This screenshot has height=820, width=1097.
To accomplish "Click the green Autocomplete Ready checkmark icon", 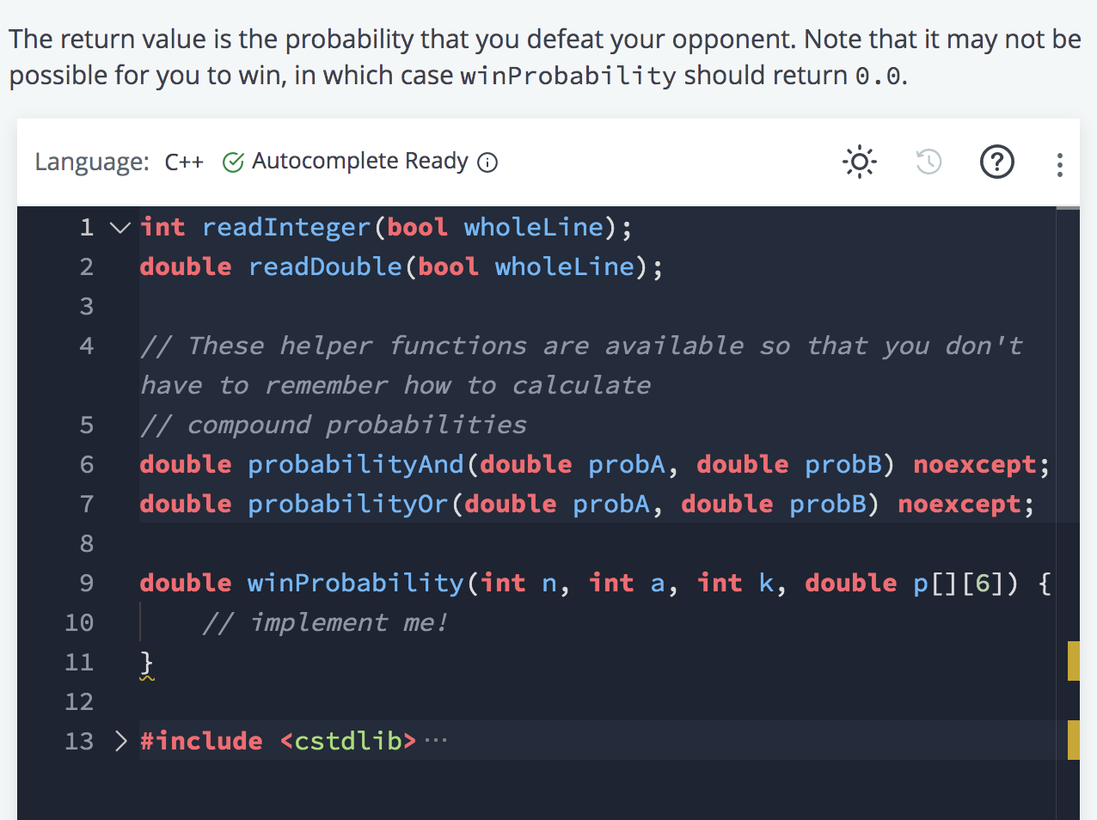I will [233, 162].
